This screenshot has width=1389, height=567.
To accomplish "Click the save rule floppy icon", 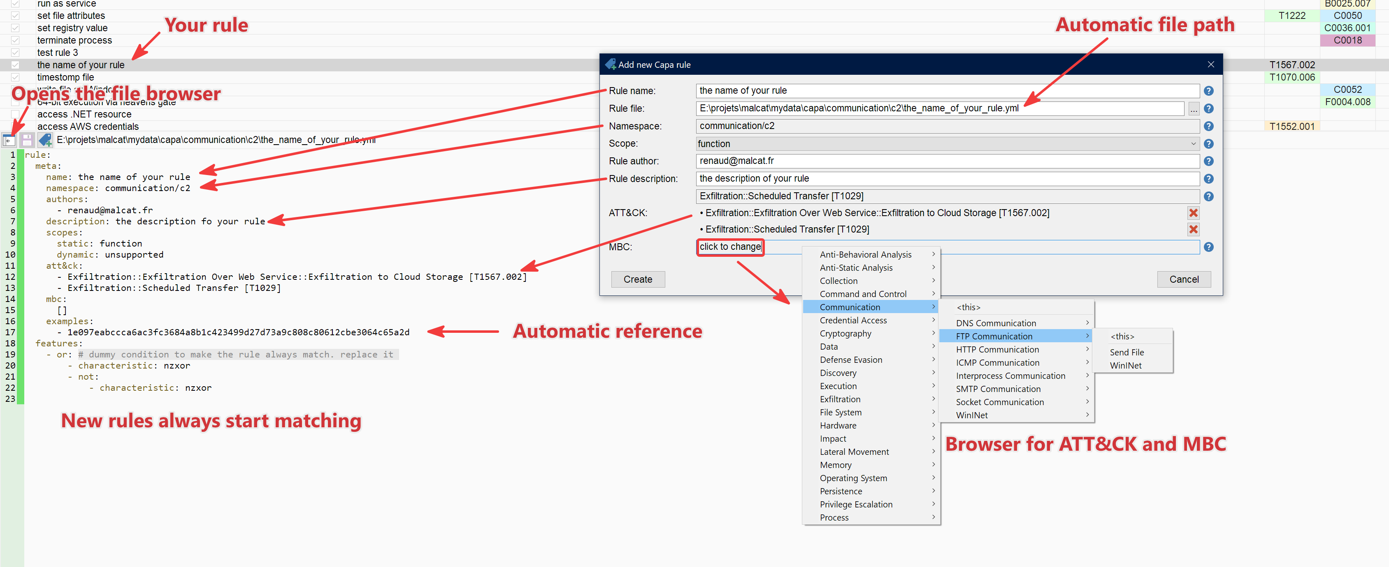I will coord(27,141).
